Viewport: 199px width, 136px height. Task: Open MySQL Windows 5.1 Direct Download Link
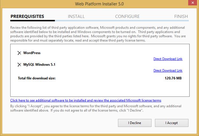[x=168, y=71]
